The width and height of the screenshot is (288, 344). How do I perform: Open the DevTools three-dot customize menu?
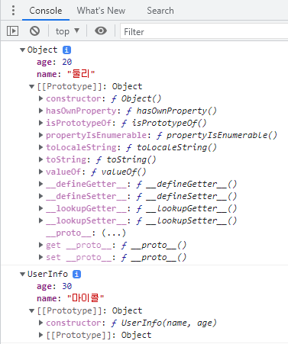tap(13, 11)
